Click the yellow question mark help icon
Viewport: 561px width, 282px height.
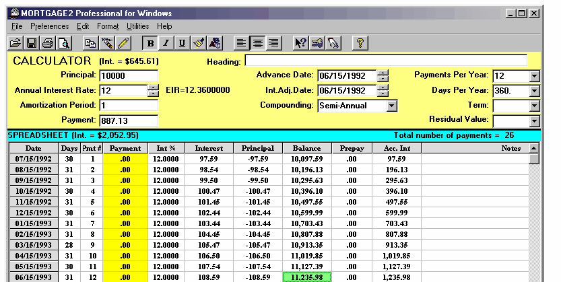point(360,43)
